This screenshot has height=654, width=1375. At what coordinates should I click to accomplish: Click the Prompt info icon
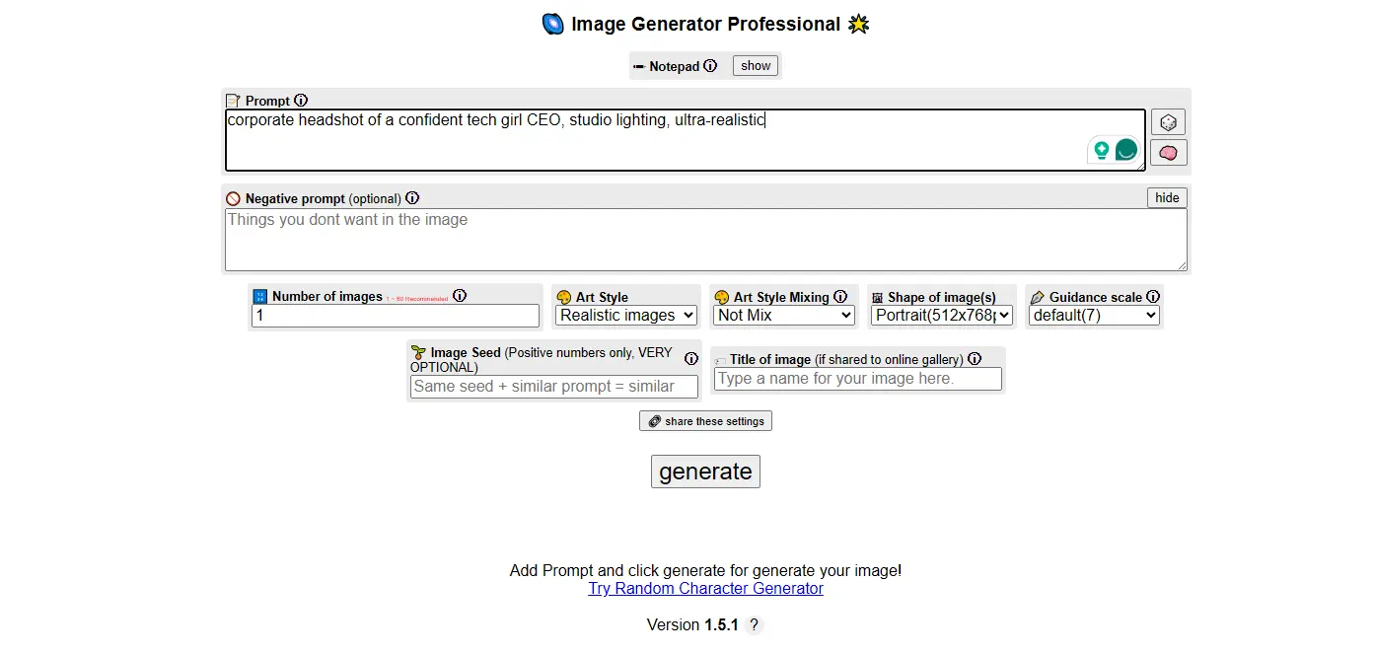(x=301, y=101)
